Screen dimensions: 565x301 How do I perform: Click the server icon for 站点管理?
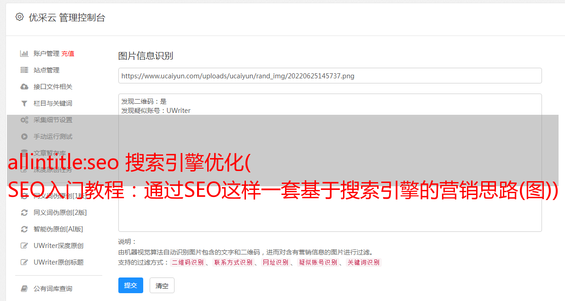coord(24,70)
